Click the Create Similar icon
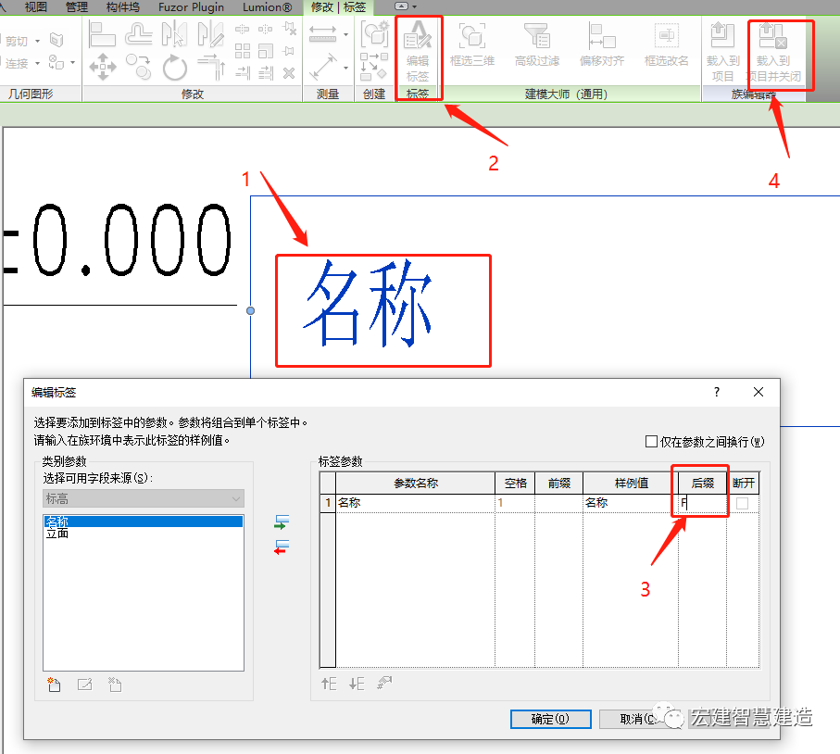Image resolution: width=840 pixels, height=754 pixels. click(373, 67)
